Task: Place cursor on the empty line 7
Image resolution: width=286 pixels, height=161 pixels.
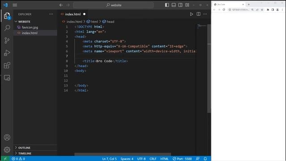Action: coord(135,56)
